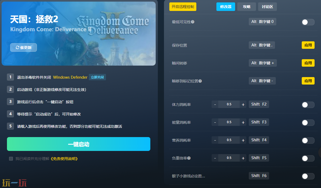
Task: Click the Alt 数字键 . hotkey box
Action: pyautogui.click(x=262, y=45)
